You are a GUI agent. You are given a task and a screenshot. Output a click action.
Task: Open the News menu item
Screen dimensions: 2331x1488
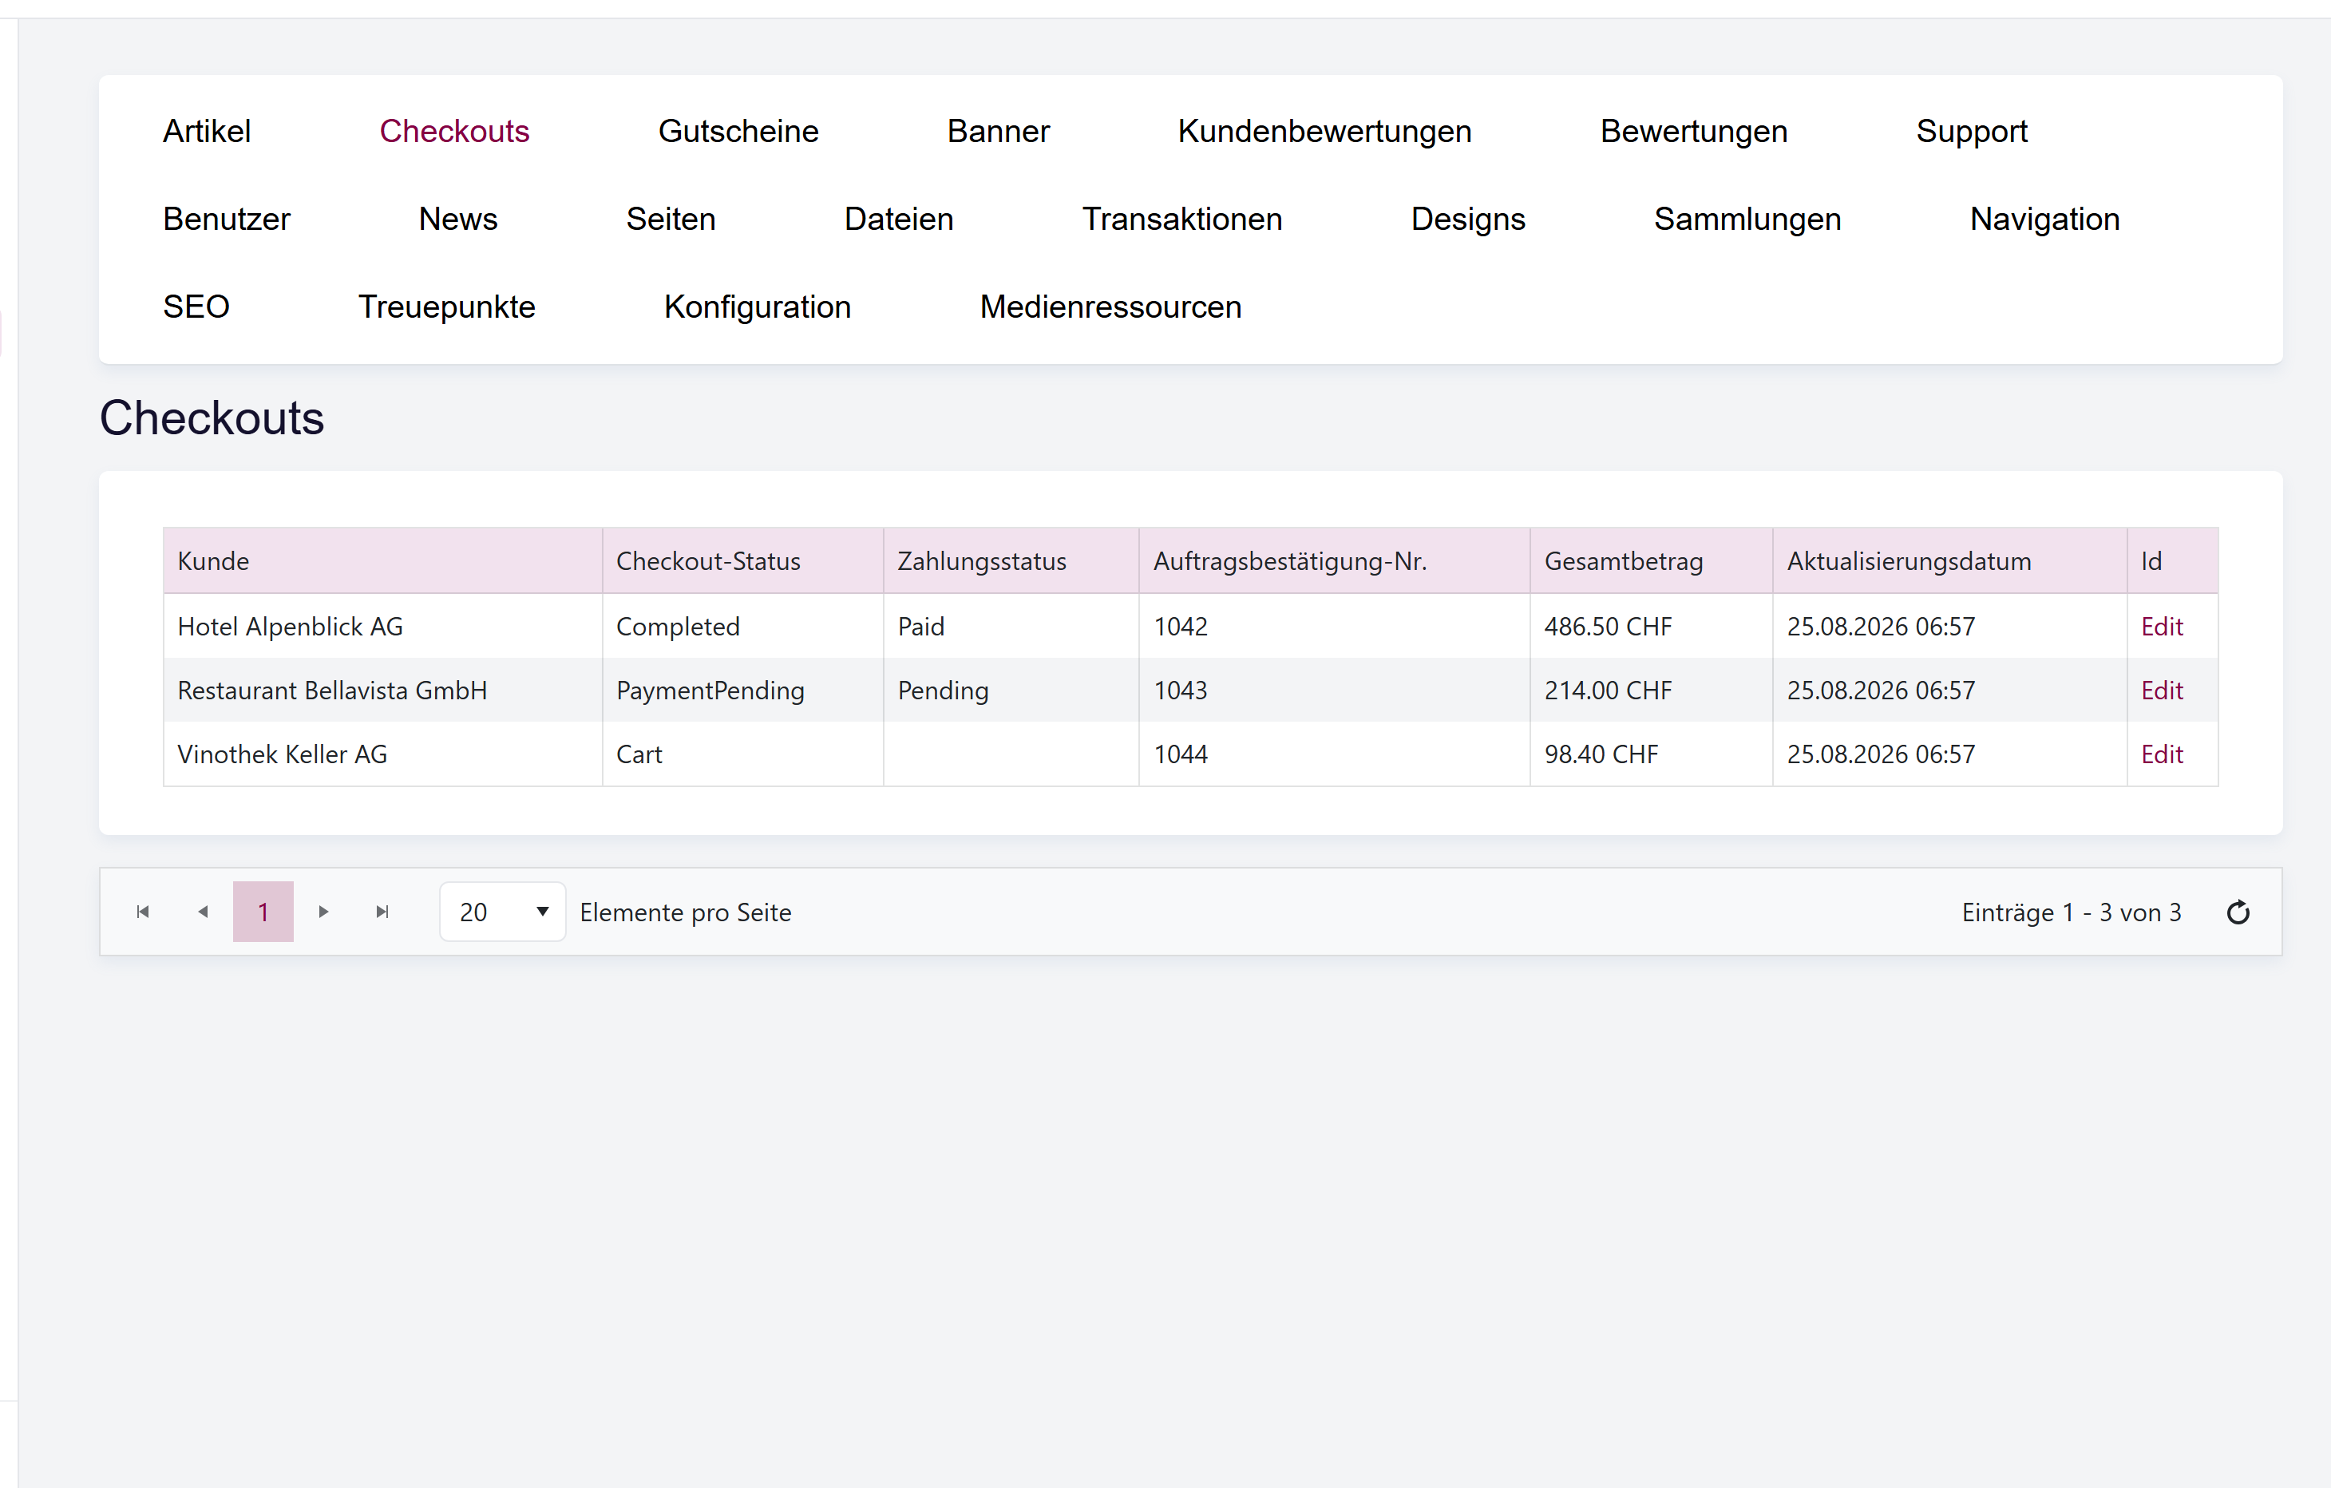[x=458, y=220]
